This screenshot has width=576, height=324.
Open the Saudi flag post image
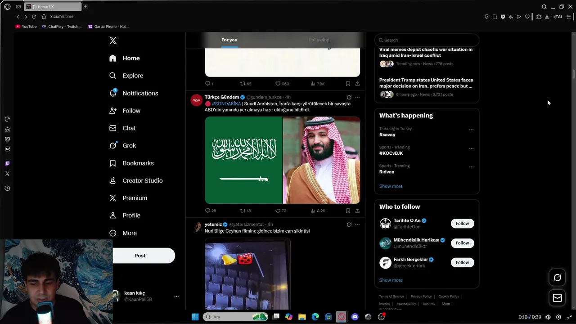click(243, 160)
